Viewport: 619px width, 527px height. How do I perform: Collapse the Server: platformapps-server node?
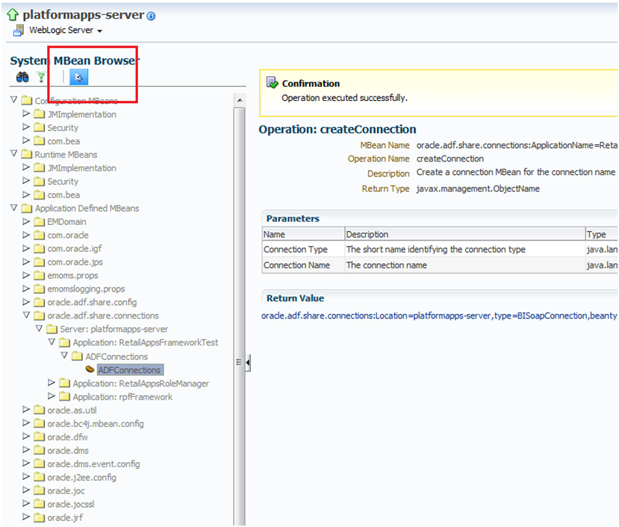39,328
